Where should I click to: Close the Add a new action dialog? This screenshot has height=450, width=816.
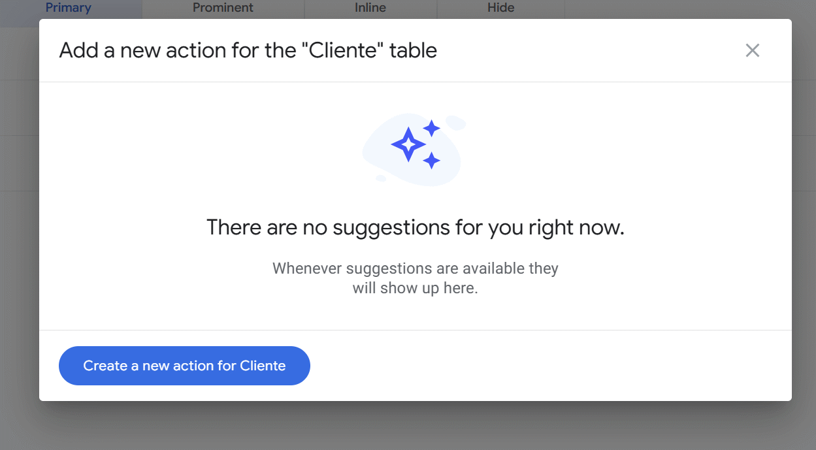[x=753, y=50]
